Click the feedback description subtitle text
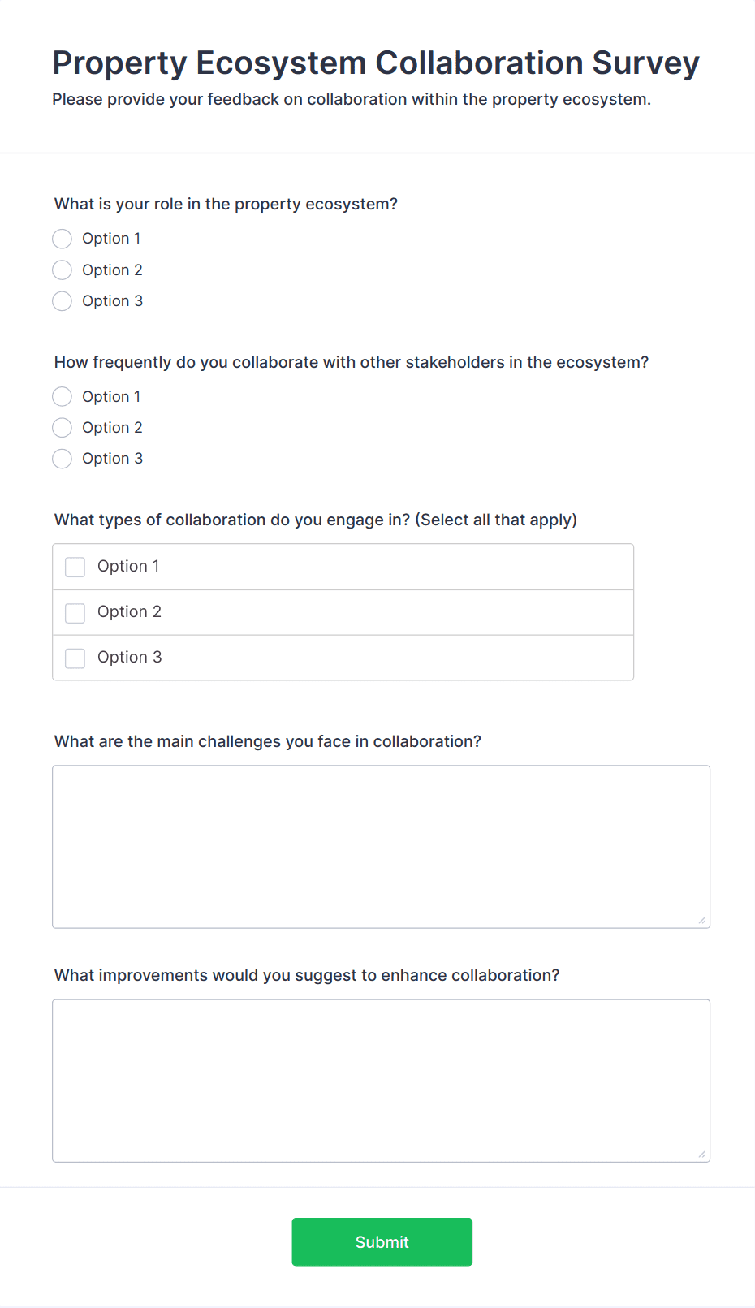The width and height of the screenshot is (755, 1308). pos(352,99)
